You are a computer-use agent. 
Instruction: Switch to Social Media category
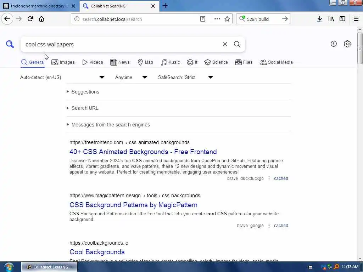pyautogui.click(x=276, y=62)
